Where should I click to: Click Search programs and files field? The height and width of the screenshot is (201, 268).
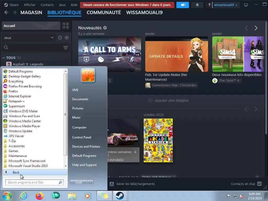tap(35, 182)
